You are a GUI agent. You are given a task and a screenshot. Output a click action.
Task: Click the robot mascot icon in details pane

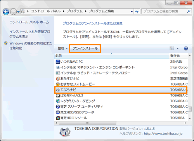65,132
